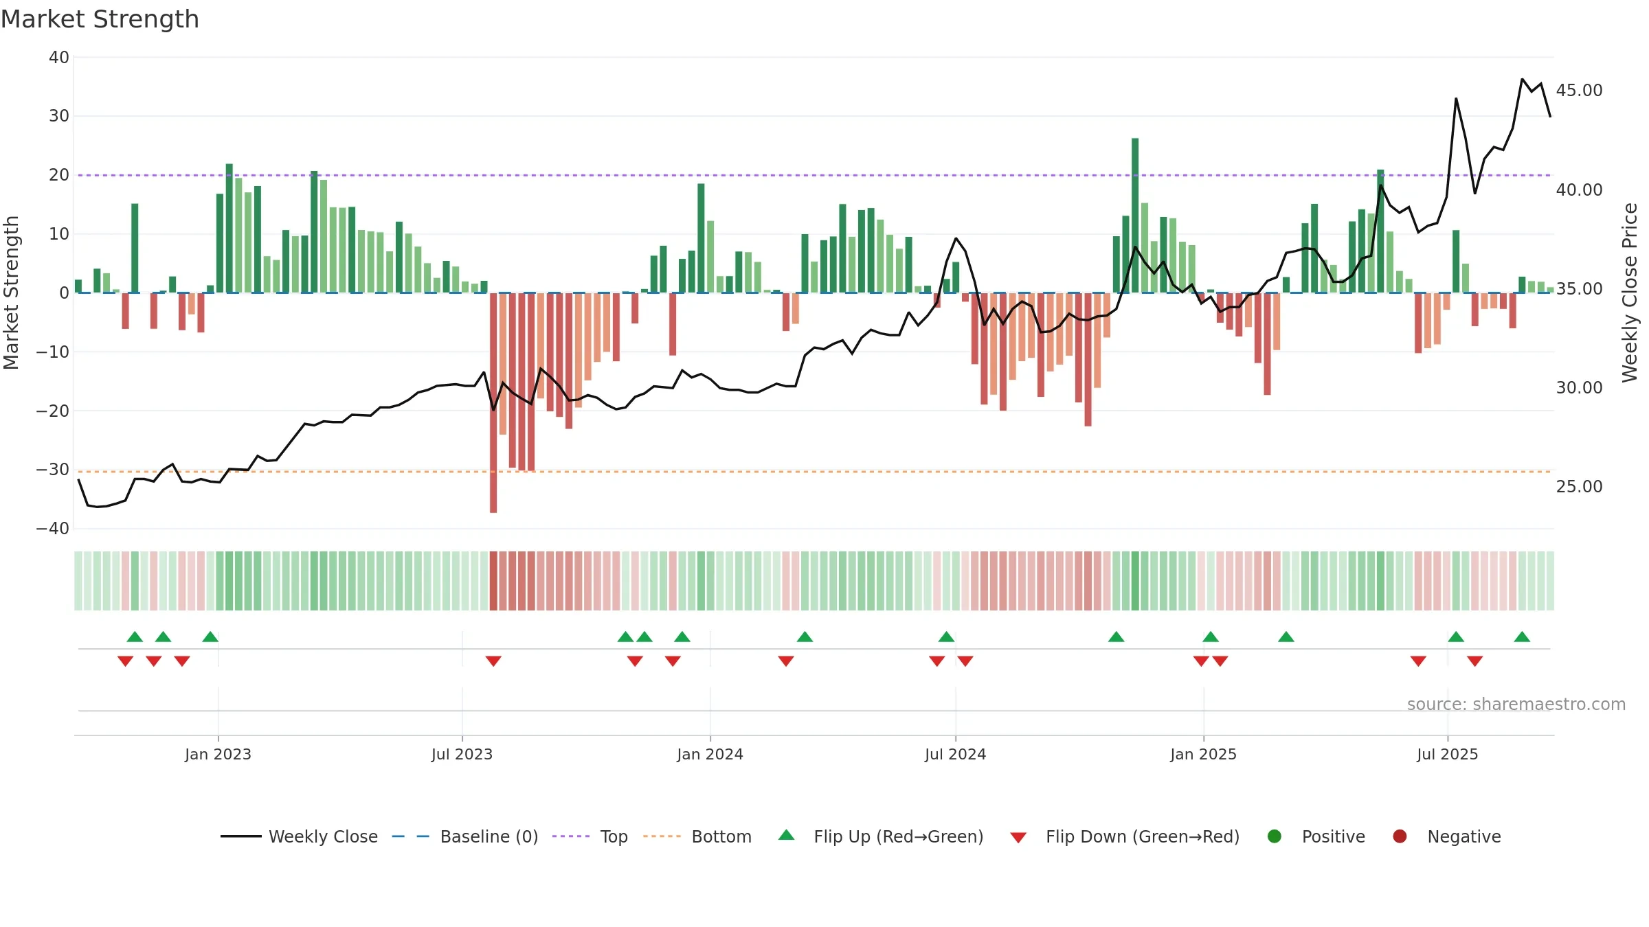Image resolution: width=1649 pixels, height=927 pixels.
Task: Click the Market Strength chart title
Action: click(100, 19)
